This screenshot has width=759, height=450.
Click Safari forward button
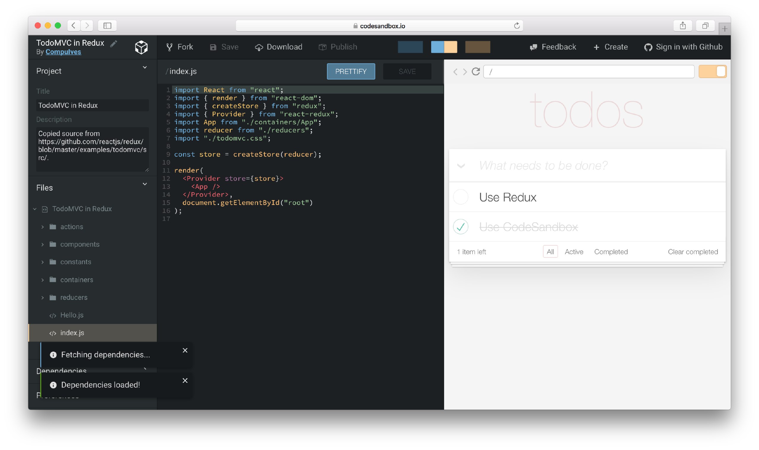87,26
